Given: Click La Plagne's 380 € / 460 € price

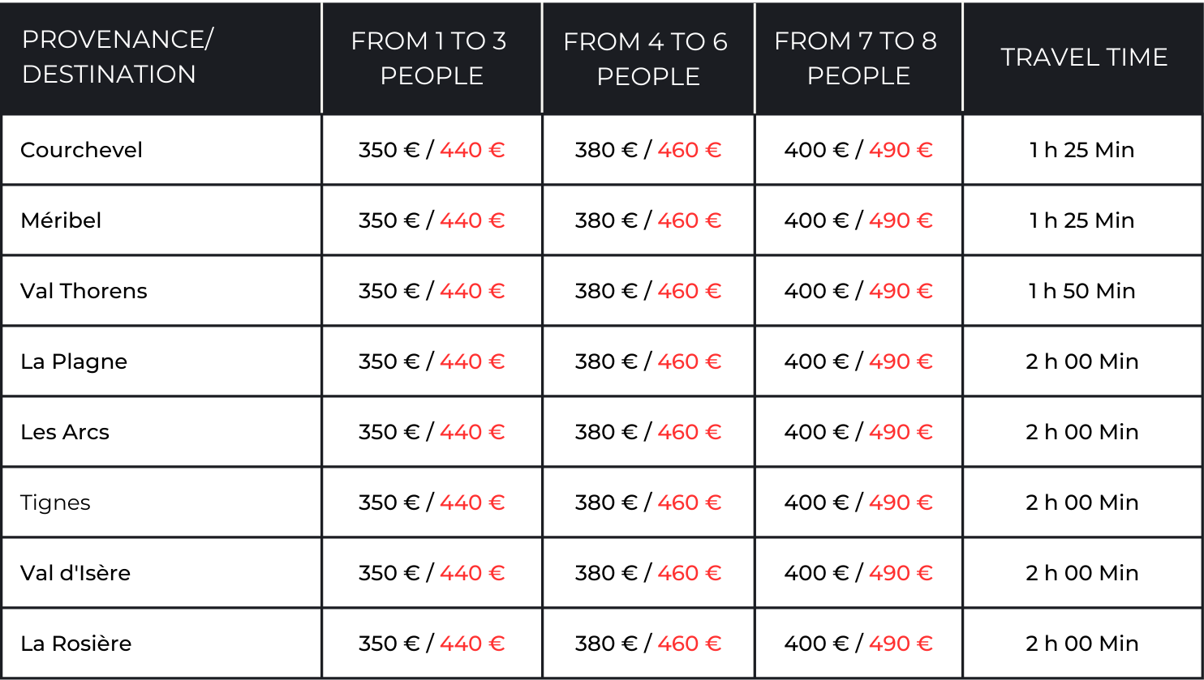Looking at the screenshot, I should click(x=648, y=361).
